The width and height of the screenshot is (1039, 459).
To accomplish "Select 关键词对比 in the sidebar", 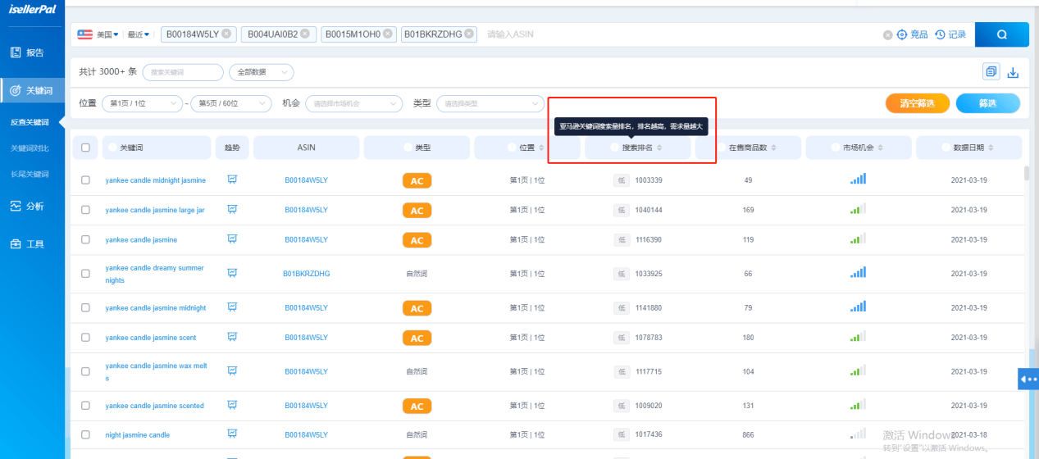I will click(30, 148).
